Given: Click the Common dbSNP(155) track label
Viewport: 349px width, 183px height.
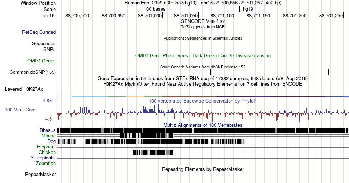Looking at the screenshot, I should click(33, 72).
